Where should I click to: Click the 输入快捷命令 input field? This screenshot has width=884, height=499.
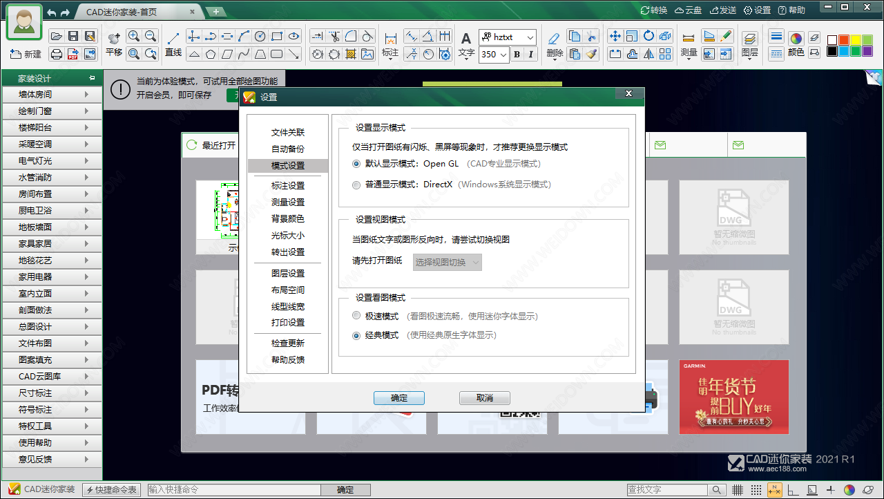pos(233,490)
